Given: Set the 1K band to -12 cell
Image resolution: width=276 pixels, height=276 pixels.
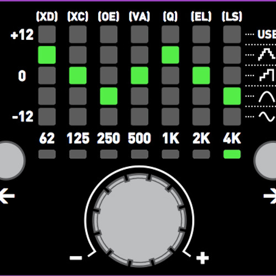Looking at the screenshot, I should (171, 116).
